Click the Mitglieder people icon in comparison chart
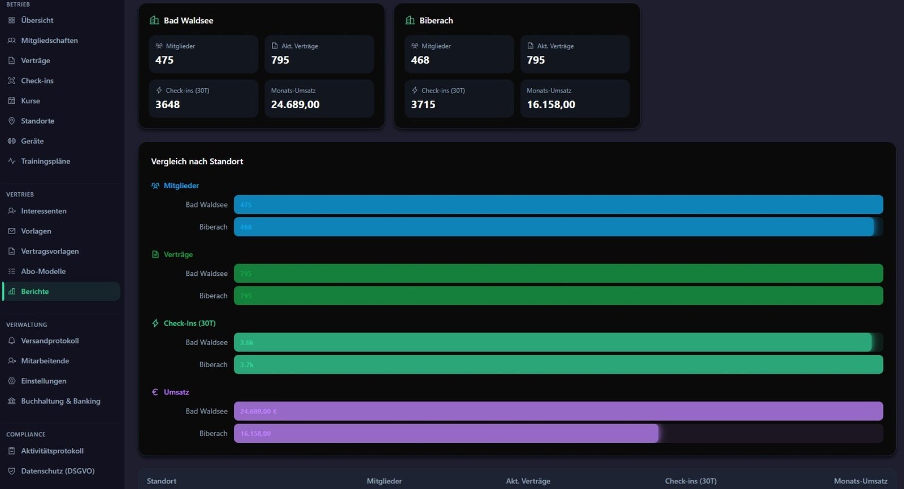 [155, 186]
